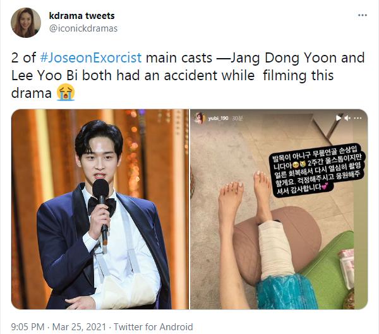Screen dimensions: 379x334
Task: Click the 9:05 PM Mar 25, 2021 timestamp
Action: (x=59, y=327)
